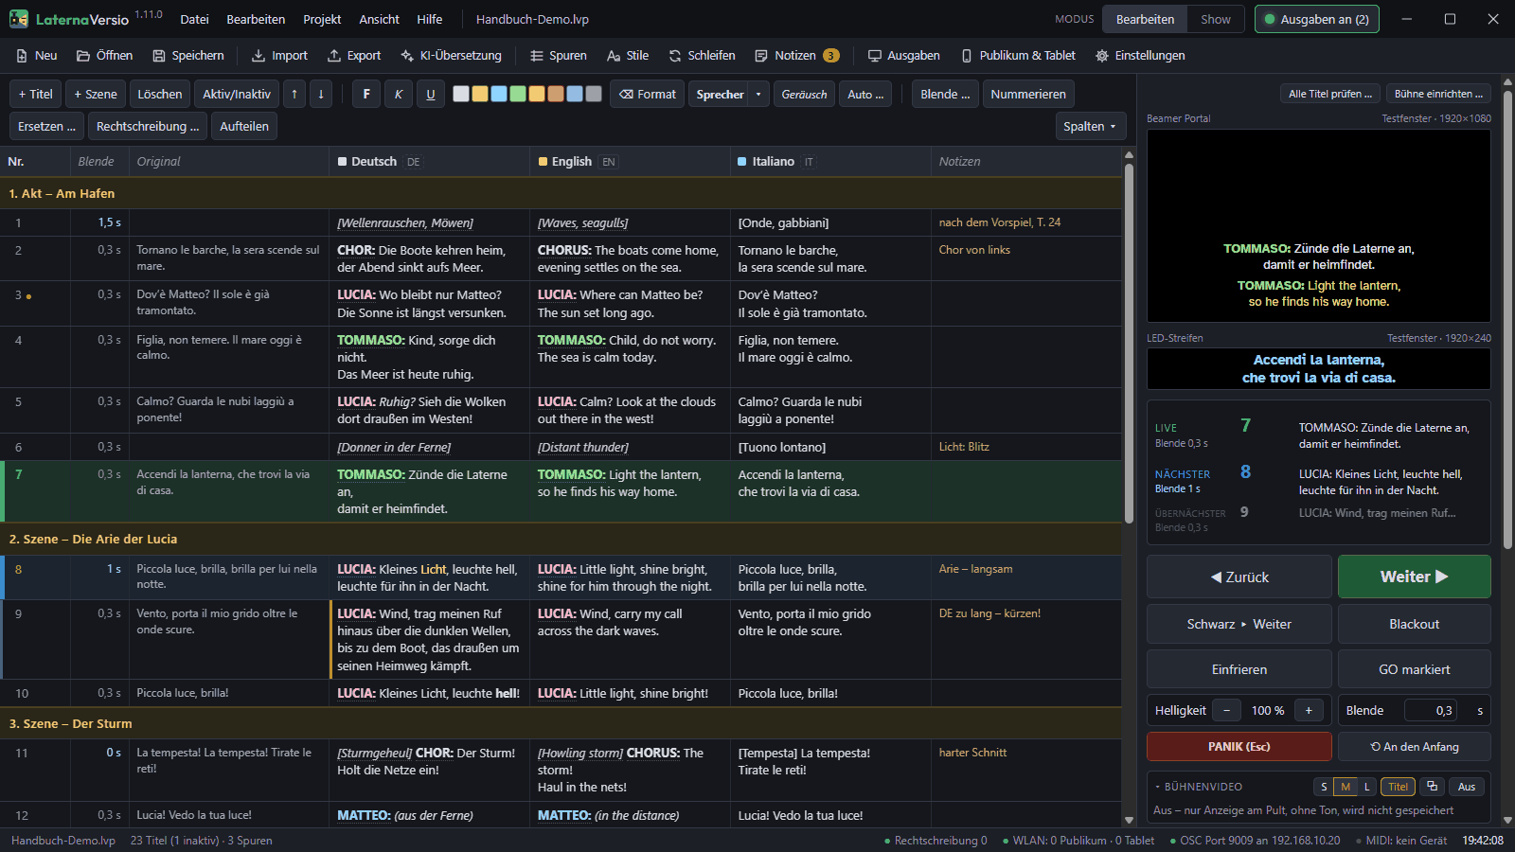Viewport: 1515px width, 852px height.
Task: Click the Export toolbar item
Action: 354,56
